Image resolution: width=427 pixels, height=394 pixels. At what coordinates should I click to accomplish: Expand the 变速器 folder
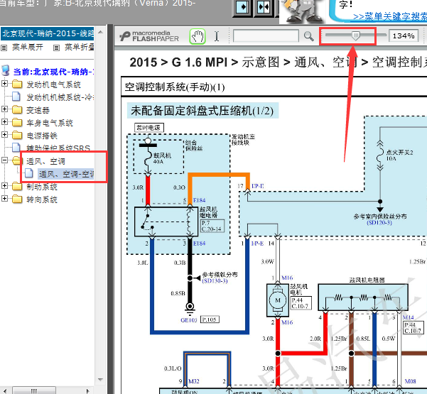pyautogui.click(x=4, y=109)
